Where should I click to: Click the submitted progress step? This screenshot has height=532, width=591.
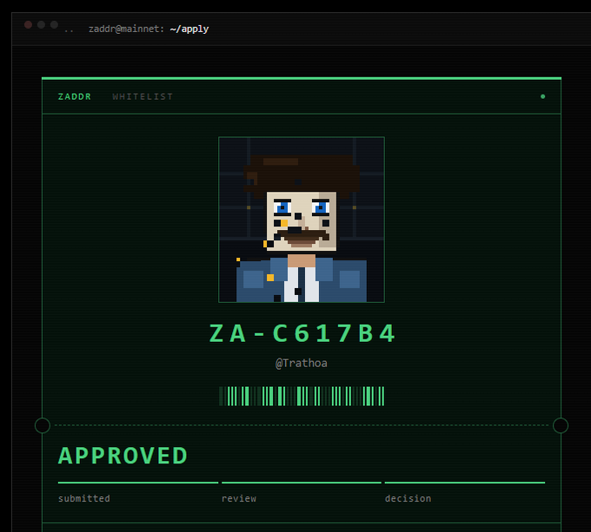click(x=138, y=492)
